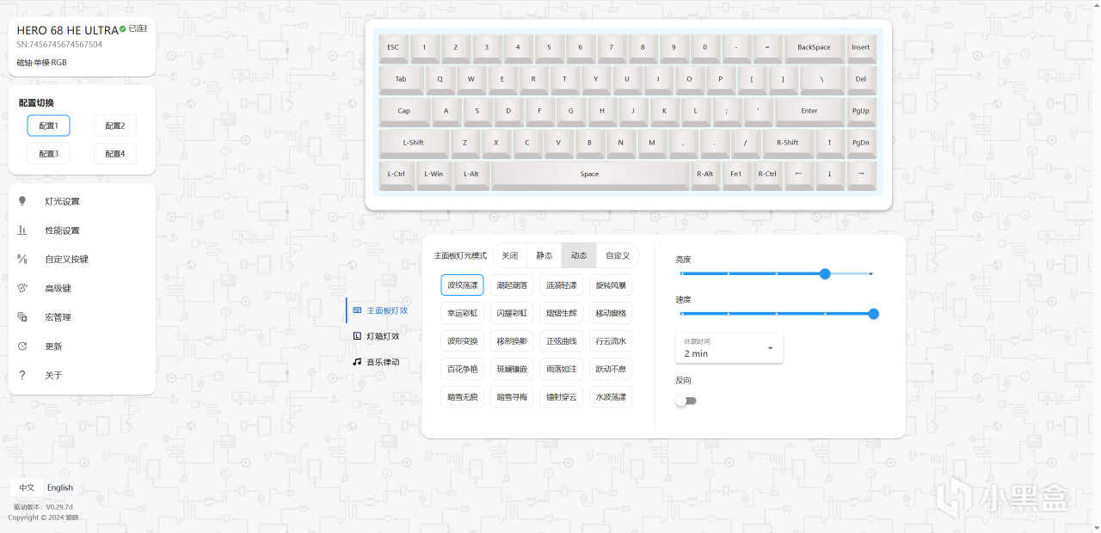Choose the 闪耀彩虹 lighting effect
This screenshot has width=1101, height=533.
(512, 313)
